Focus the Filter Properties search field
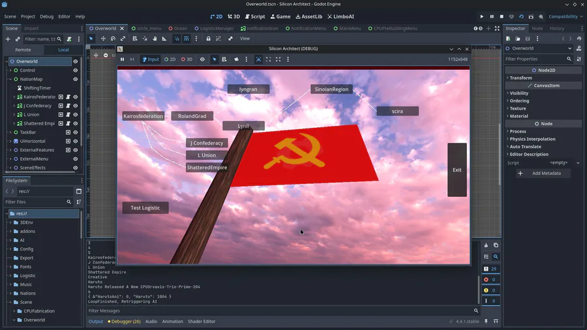Image resolution: width=587 pixels, height=330 pixels. [x=538, y=59]
